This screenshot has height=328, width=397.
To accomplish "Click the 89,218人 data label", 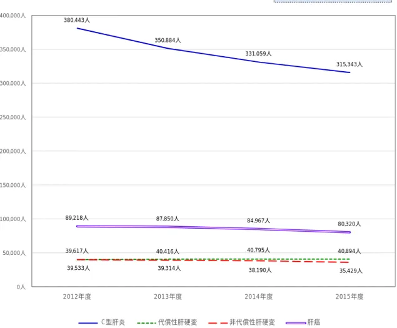I will coord(77,218).
